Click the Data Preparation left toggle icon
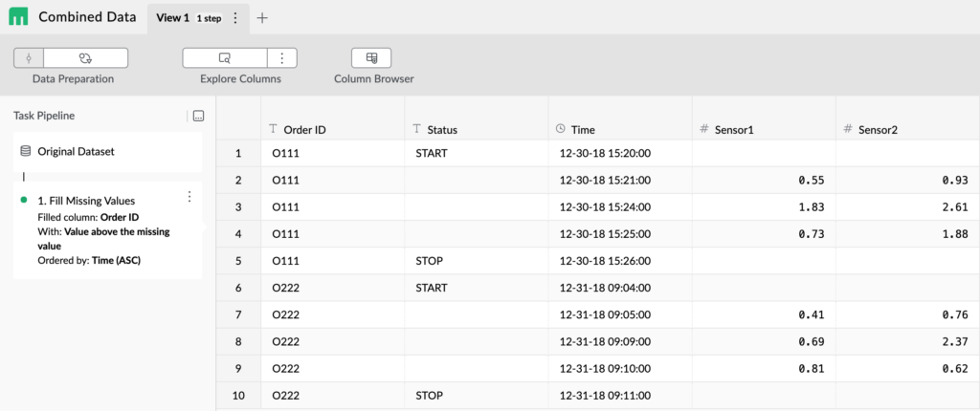980x411 pixels. (28, 58)
